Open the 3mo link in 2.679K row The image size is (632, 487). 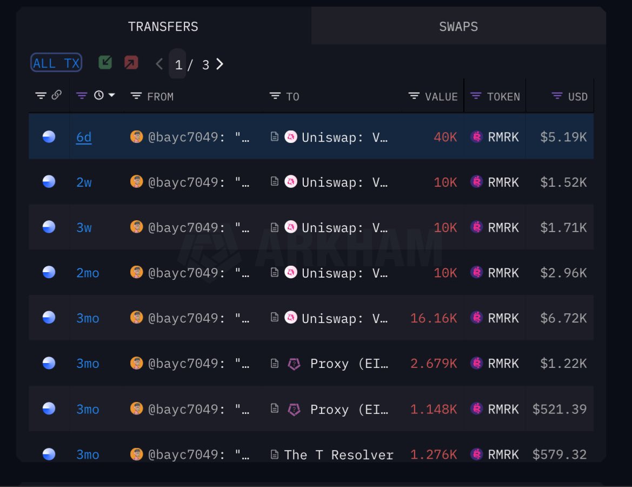point(88,364)
